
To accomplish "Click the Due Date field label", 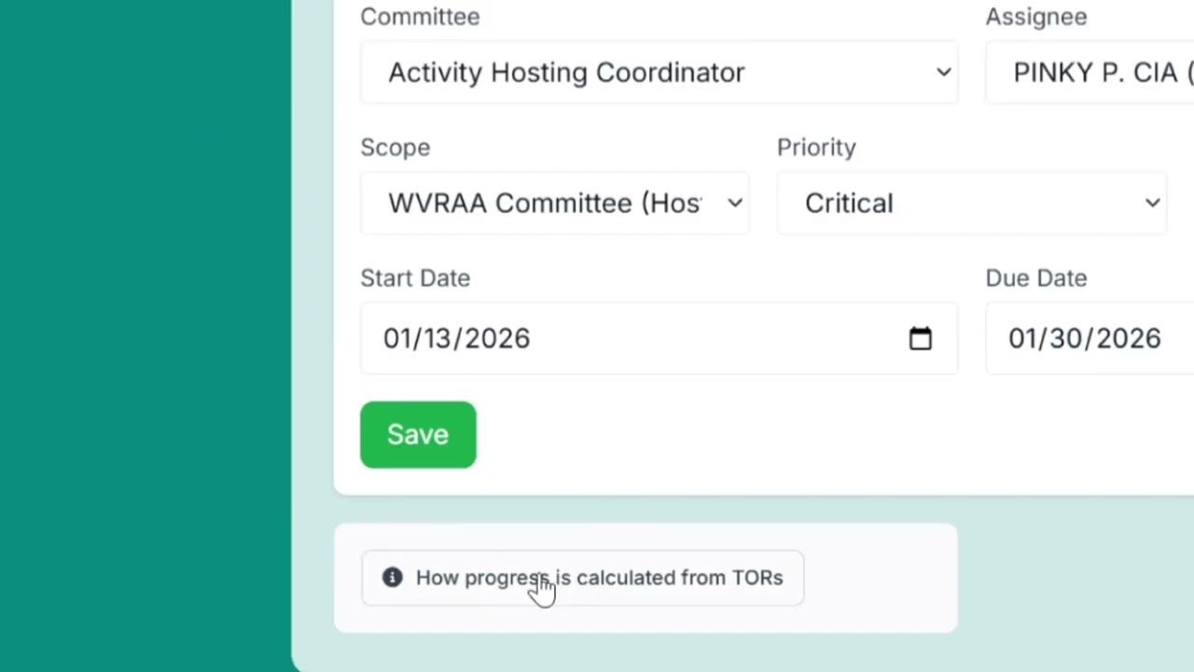I will (1036, 278).
